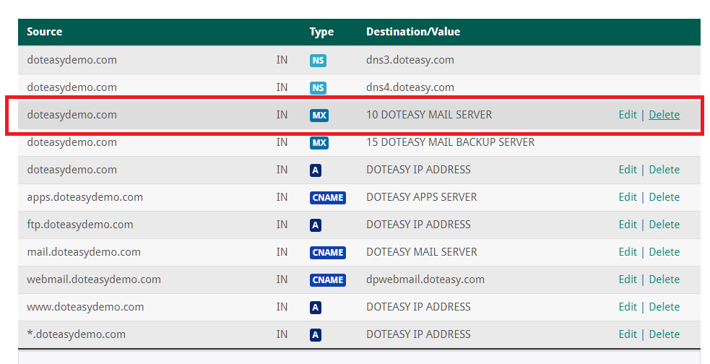Delete the wildcard *.doteasydemo.com record
710x364 pixels.
tap(664, 334)
